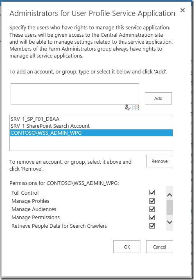Open the Browse address book icon
Image resolution: width=194 pixels, height=280 pixels.
(x=136, y=107)
